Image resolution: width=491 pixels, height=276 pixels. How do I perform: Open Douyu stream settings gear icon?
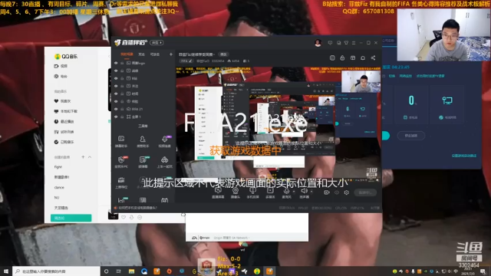click(x=346, y=192)
